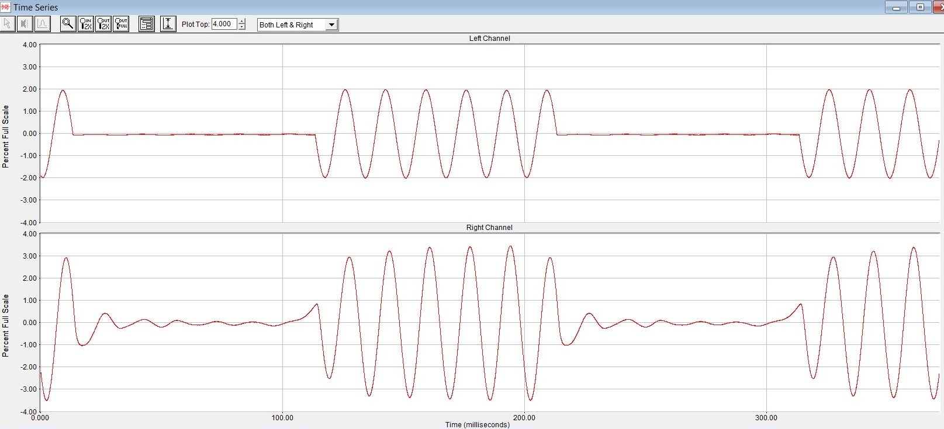Click the 300.00 time axis tick label

click(766, 418)
